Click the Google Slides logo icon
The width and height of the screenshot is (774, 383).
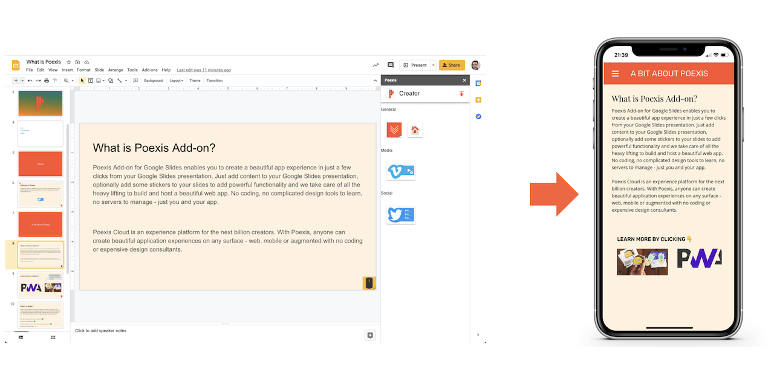tap(16, 65)
